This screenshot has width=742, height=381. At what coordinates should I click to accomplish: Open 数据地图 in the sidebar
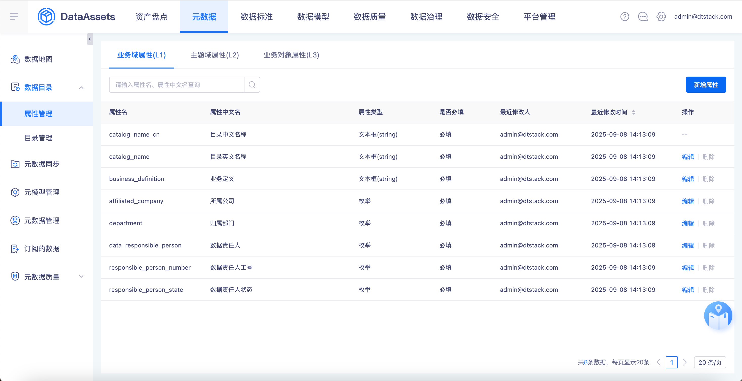[x=38, y=59]
